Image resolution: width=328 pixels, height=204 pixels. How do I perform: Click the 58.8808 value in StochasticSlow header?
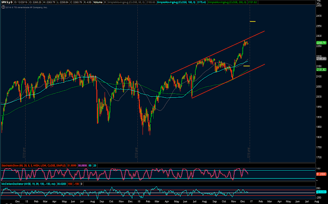coord(82,166)
